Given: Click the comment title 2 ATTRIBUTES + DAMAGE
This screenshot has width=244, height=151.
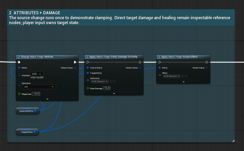Looking at the screenshot, I should tap(34, 13).
